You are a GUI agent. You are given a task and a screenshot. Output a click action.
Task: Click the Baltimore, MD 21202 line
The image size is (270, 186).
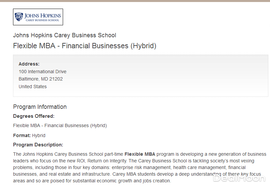click(x=41, y=79)
